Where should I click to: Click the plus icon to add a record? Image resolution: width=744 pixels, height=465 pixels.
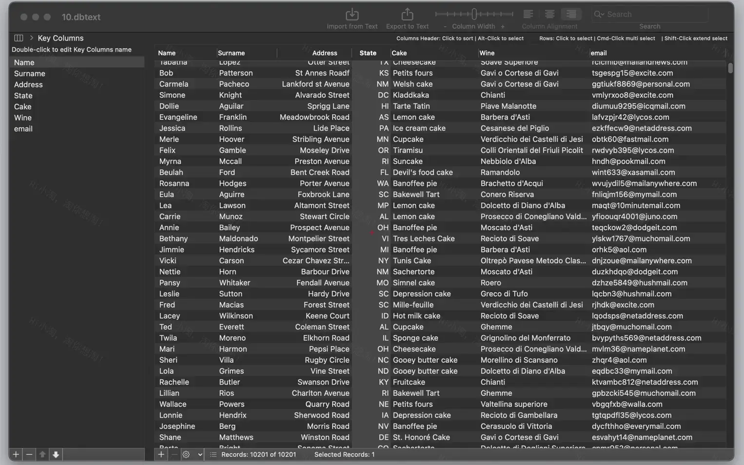pyautogui.click(x=161, y=454)
